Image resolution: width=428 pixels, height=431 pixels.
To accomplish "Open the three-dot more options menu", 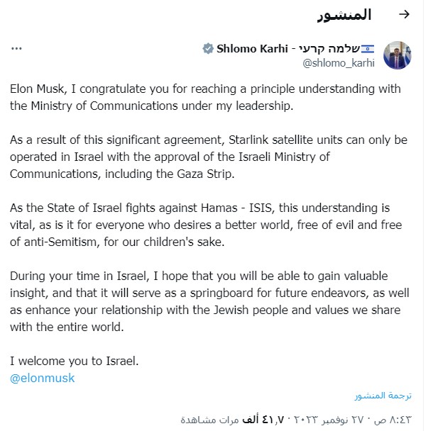I will 16,48.
